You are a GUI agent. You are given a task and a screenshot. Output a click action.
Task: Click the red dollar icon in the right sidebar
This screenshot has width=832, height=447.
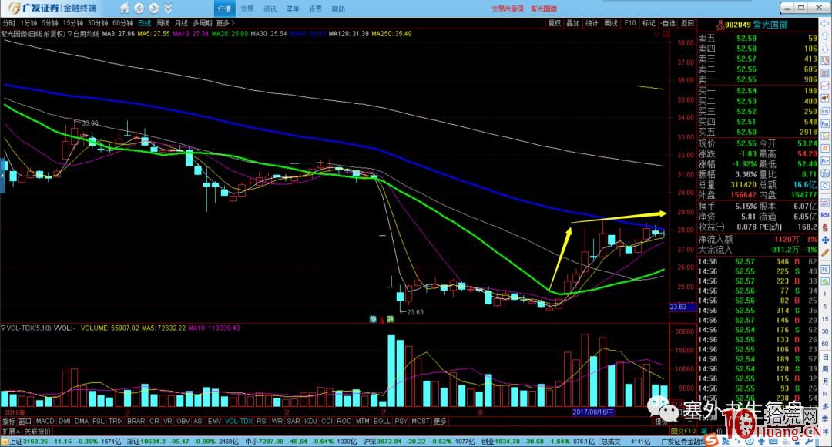(825, 228)
